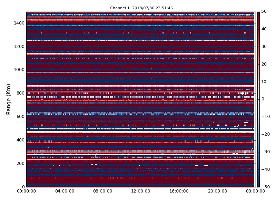Viewport: 276px width, 207px height.
Task: Click the x-axis tick label 08:00:00
Action: [103, 191]
